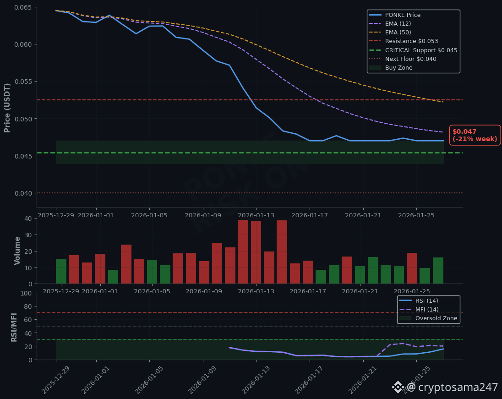Click the 2026-01-13 date on the bottom axis
Screen dimensions: 502x399
point(256,380)
